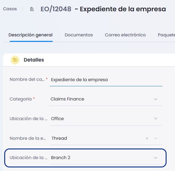Open the Office location dropdown arrow

156,119
